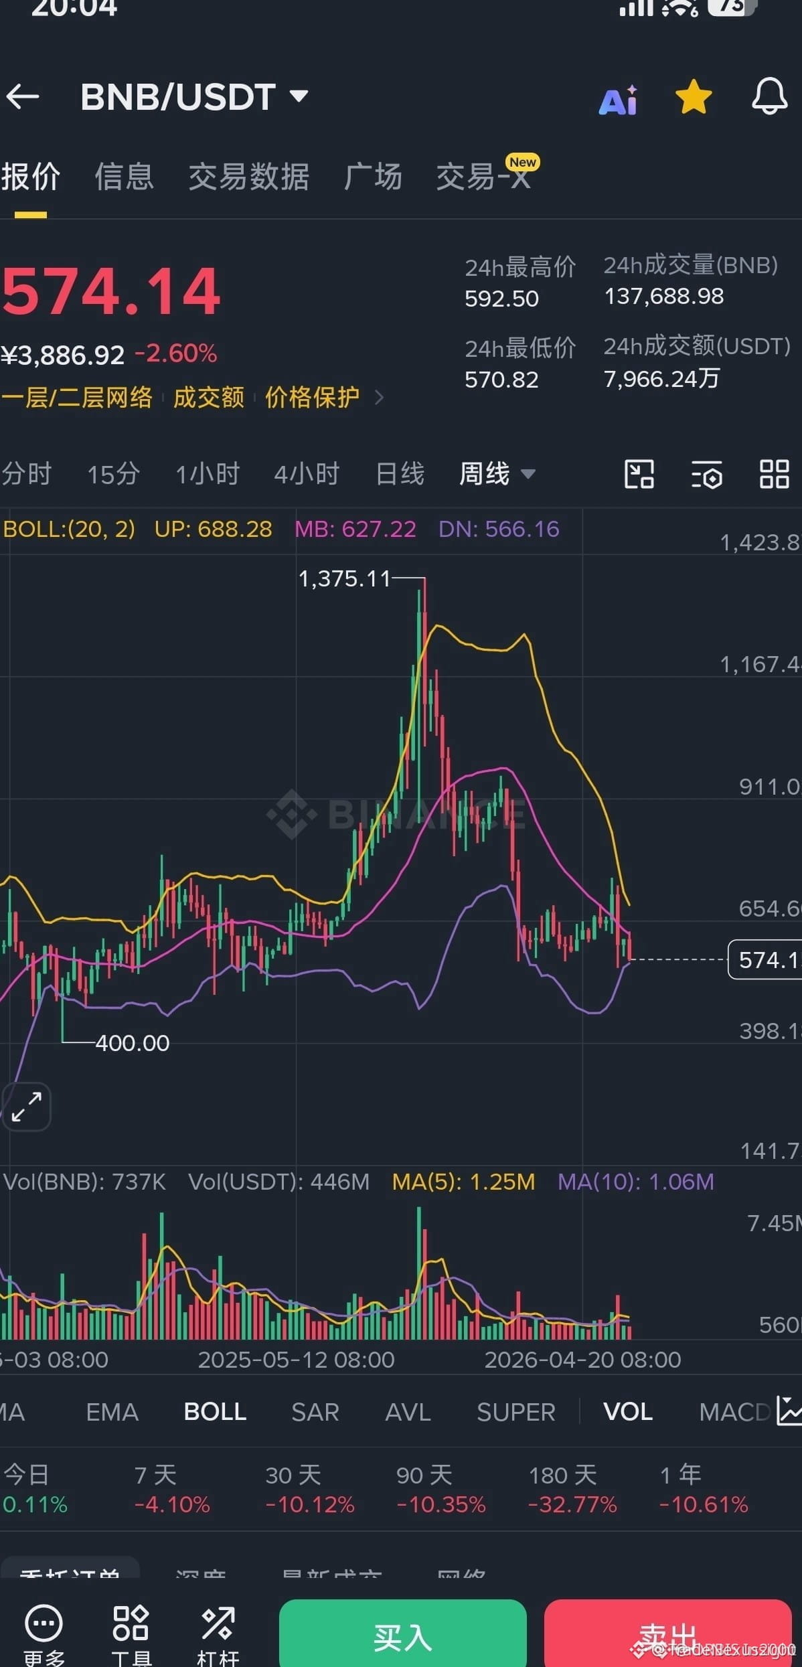Open the chart layout grid icon
The height and width of the screenshot is (1667, 802).
[x=775, y=475]
